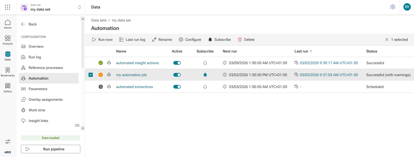Click the Next run column header
The image size is (414, 157).
pyautogui.click(x=230, y=51)
